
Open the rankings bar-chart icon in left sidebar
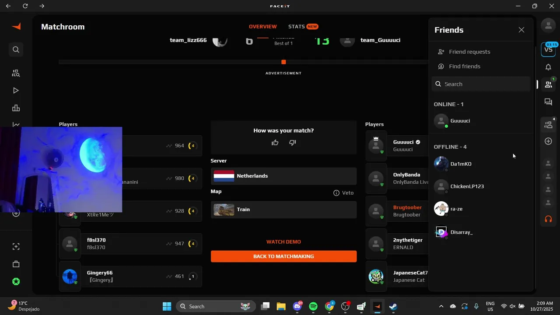pyautogui.click(x=16, y=108)
